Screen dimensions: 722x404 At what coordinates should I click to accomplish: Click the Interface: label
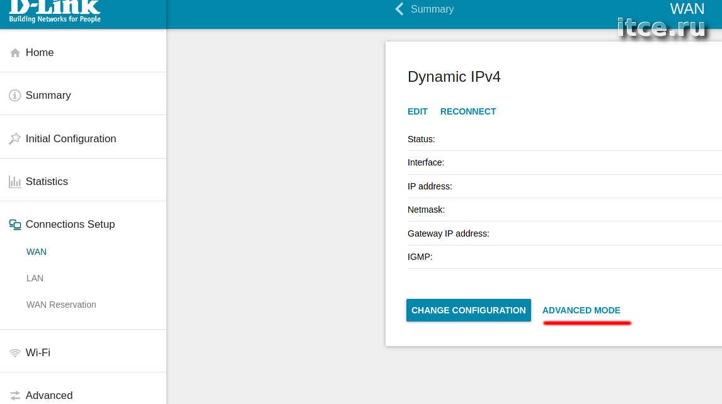coord(426,162)
